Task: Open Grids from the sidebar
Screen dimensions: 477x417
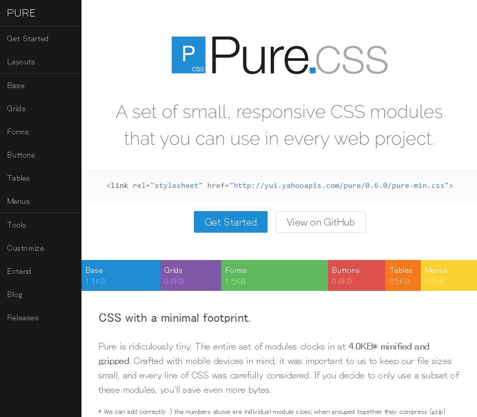Action: [40, 109]
